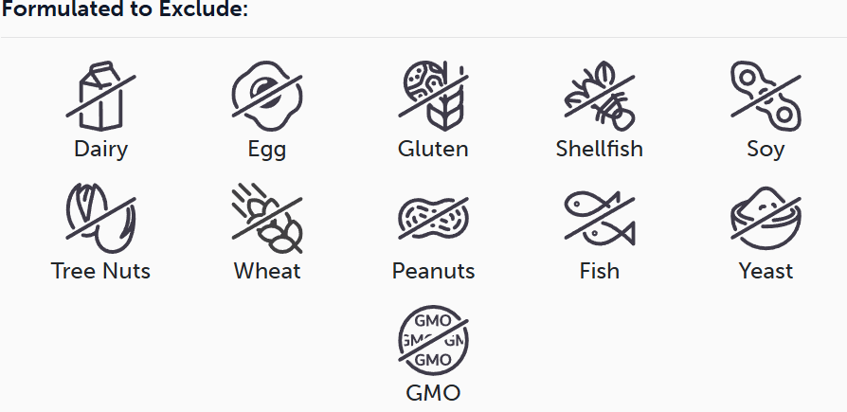The height and width of the screenshot is (412, 847).
Task: Click the 'Shellfish' caption text
Action: point(599,149)
